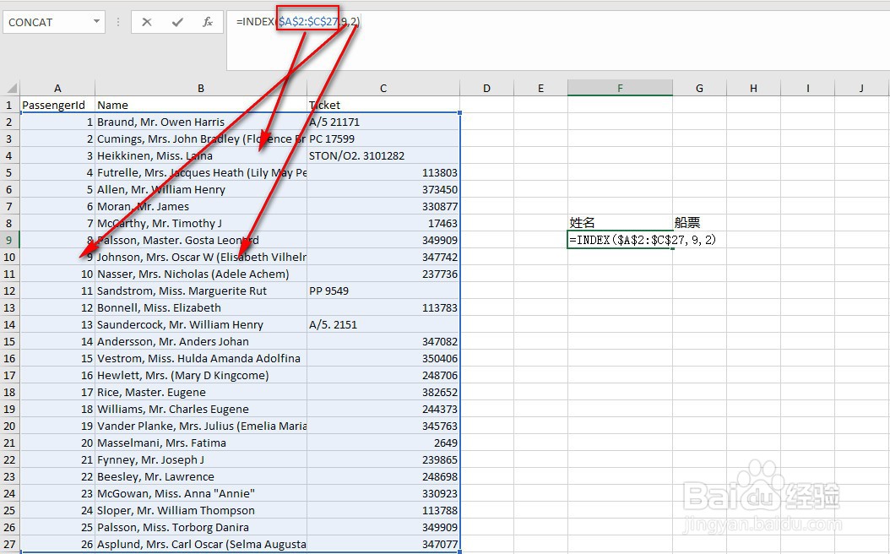Select cell with Nasser, Mrs. Nicholas
The width and height of the screenshot is (890, 554).
(201, 274)
